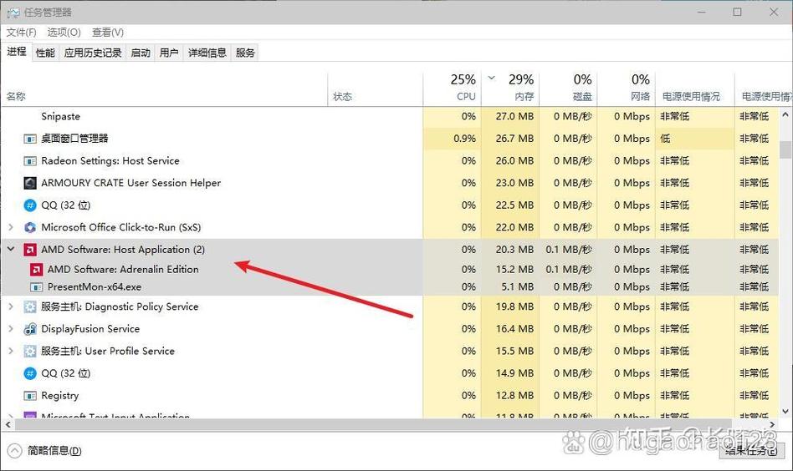
Task: Switch to the 应用历史记录 tab
Action: tap(93, 53)
